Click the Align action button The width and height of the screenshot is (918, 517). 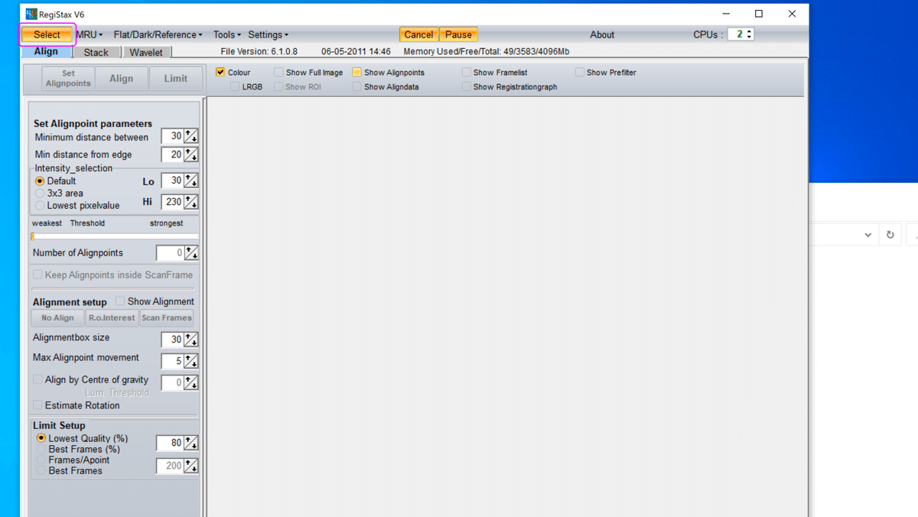pyautogui.click(x=121, y=78)
